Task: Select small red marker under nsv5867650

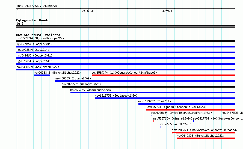Action: [x=154, y=121]
